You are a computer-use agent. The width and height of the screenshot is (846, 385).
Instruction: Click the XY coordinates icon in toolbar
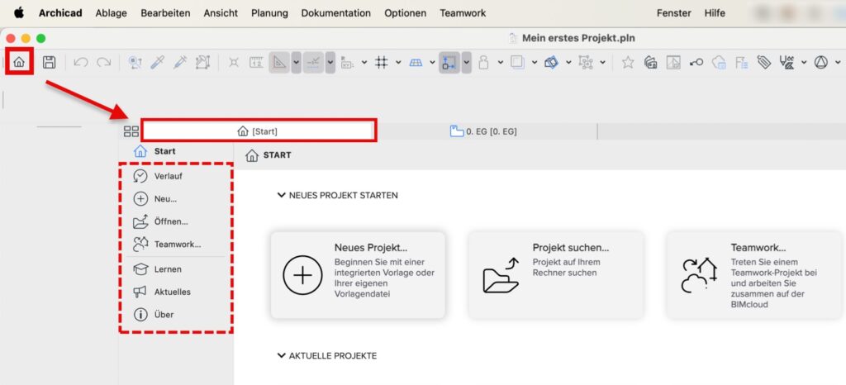(x=347, y=63)
